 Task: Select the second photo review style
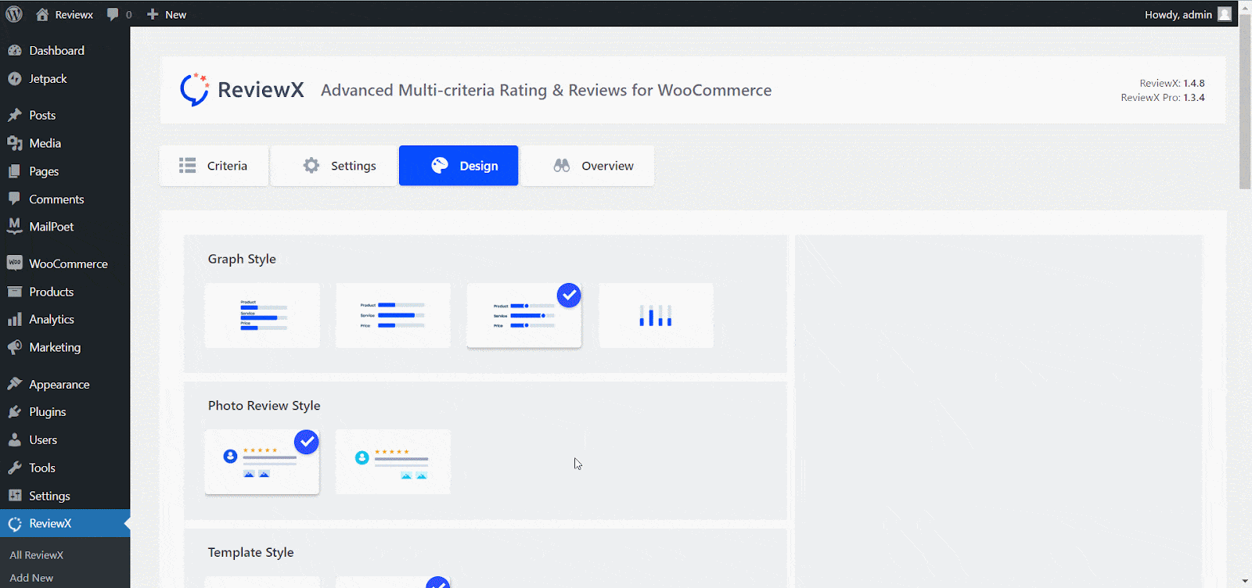(x=393, y=462)
